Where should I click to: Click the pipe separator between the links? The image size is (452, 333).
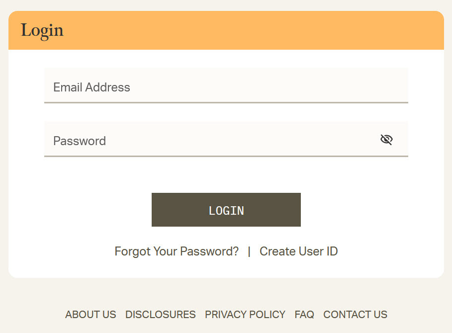pos(249,251)
